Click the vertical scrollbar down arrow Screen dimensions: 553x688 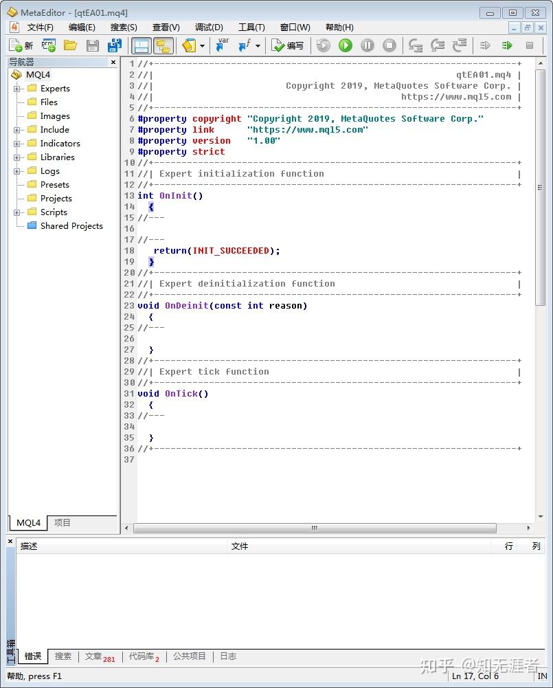[x=540, y=516]
